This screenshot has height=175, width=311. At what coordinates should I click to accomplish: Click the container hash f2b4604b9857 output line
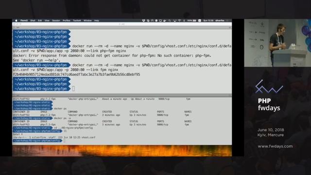point(76,74)
